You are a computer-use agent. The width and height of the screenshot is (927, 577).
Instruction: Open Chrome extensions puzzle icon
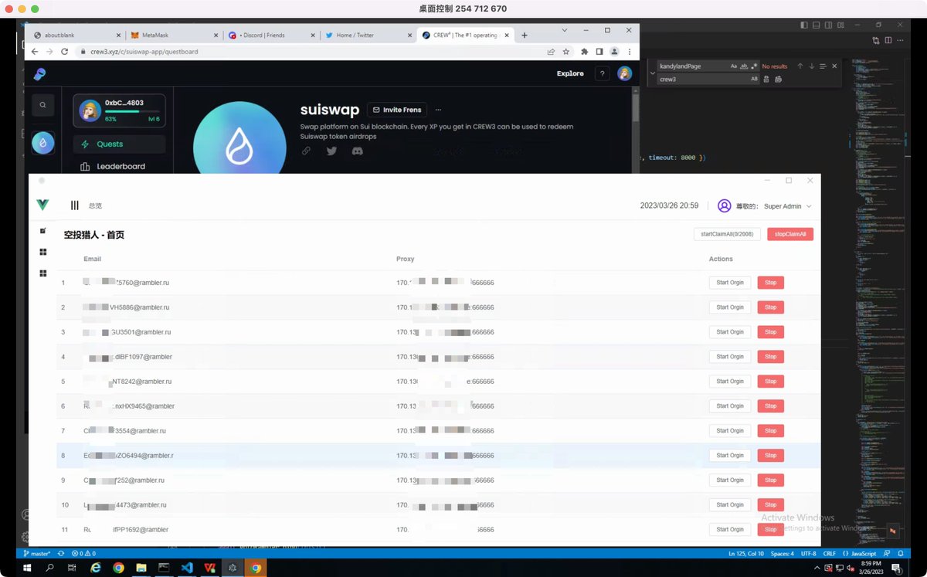pos(584,52)
